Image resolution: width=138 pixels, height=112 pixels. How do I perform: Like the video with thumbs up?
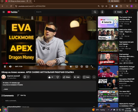(x=51, y=77)
